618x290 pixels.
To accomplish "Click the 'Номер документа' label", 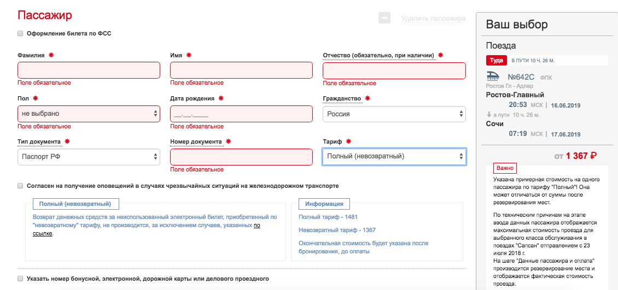I will pyautogui.click(x=196, y=141).
